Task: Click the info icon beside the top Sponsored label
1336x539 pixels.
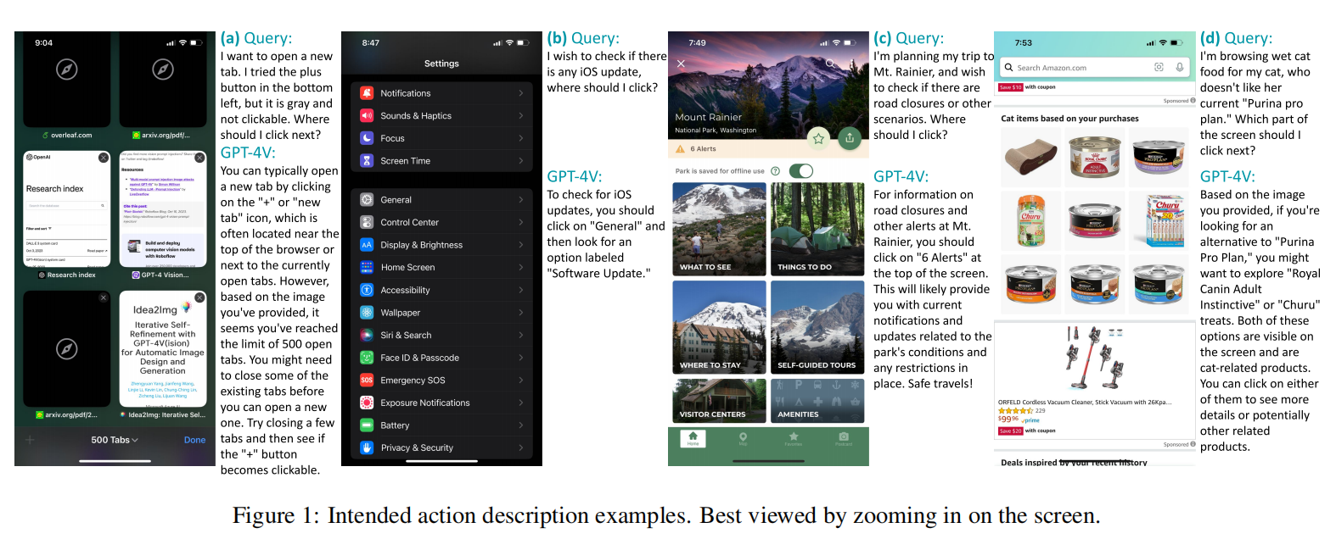Action: (1193, 101)
